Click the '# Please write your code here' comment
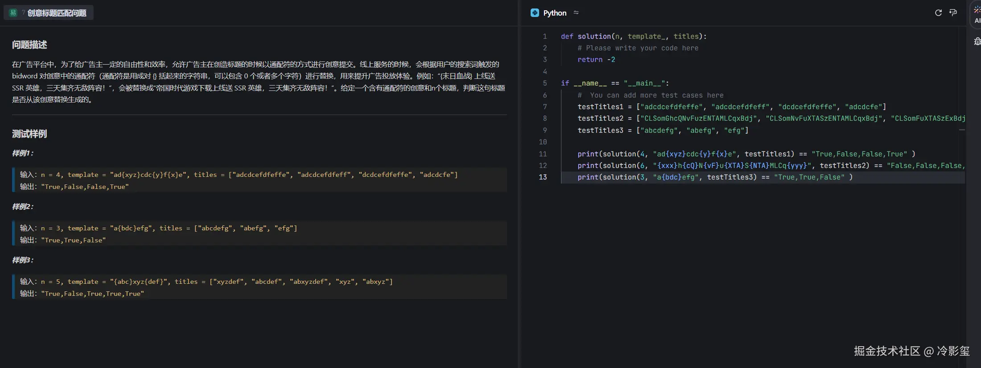This screenshot has height=368, width=981. [638, 48]
